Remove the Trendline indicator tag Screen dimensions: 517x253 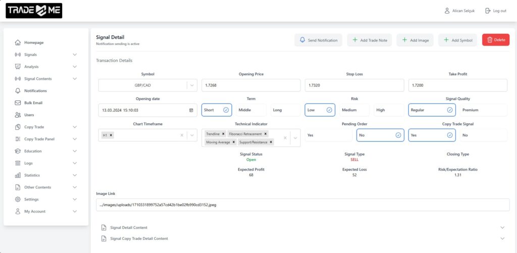[x=223, y=134]
